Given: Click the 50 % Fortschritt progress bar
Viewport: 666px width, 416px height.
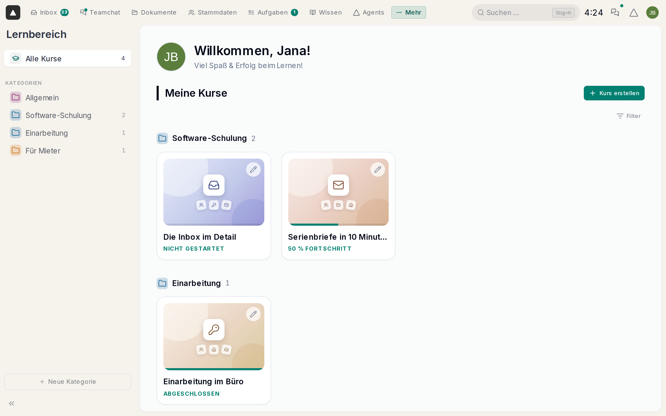Looking at the screenshot, I should click(338, 224).
